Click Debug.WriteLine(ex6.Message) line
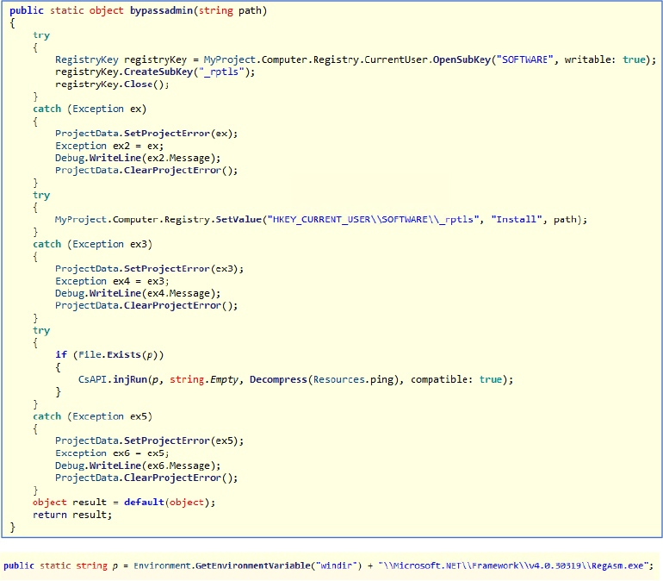The width and height of the screenshot is (663, 581). point(138,465)
